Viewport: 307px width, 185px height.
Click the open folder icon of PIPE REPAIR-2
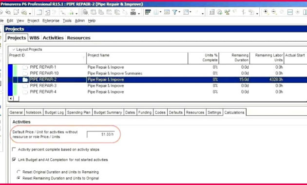[25, 79]
